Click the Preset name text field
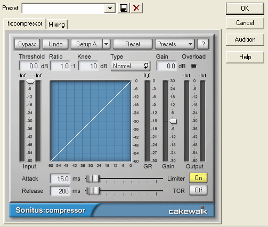The height and width of the screenshot is (227, 268). 63,8
